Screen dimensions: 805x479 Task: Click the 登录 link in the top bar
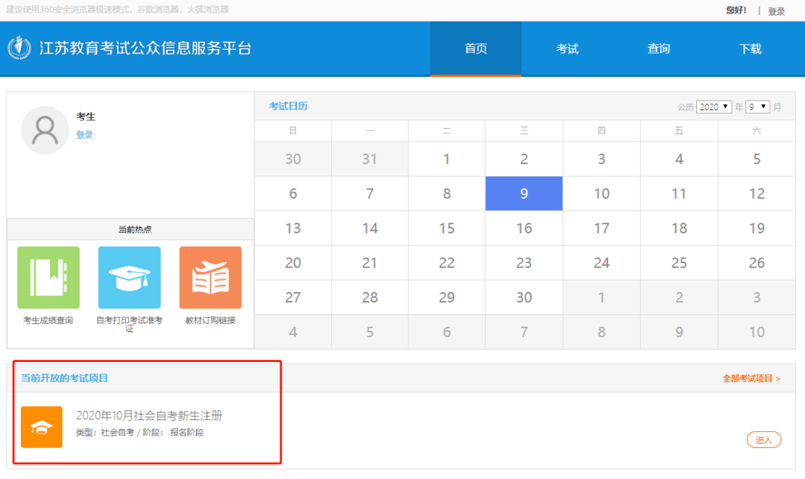click(776, 10)
